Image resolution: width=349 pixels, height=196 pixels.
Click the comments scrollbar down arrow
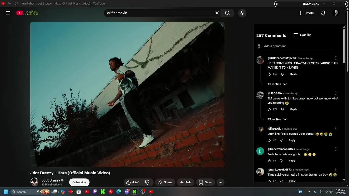click(x=344, y=180)
